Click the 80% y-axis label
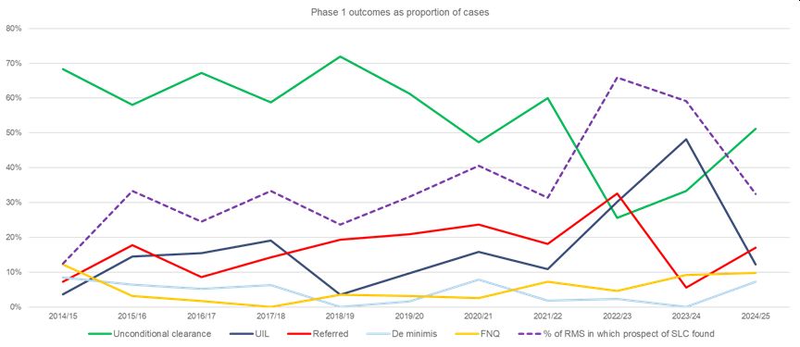This screenshot has width=800, height=347. (14, 29)
